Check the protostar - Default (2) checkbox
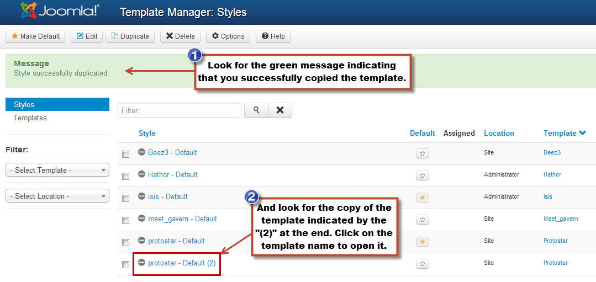Screen dimensions: 596x282 [x=125, y=264]
